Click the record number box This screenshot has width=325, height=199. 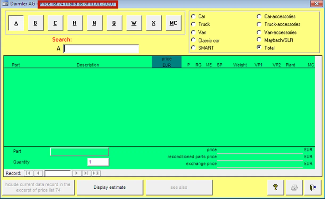pos(57,173)
